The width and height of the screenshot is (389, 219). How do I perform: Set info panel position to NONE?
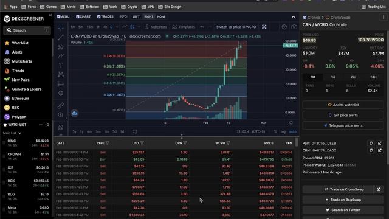tap(161, 16)
